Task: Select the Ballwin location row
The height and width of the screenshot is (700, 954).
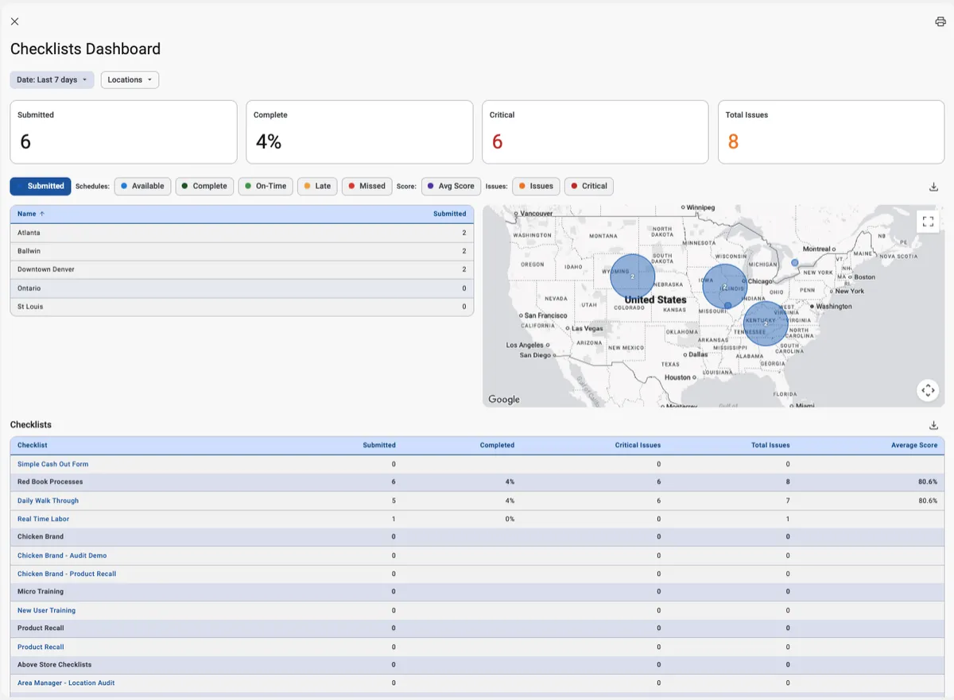Action: point(242,251)
